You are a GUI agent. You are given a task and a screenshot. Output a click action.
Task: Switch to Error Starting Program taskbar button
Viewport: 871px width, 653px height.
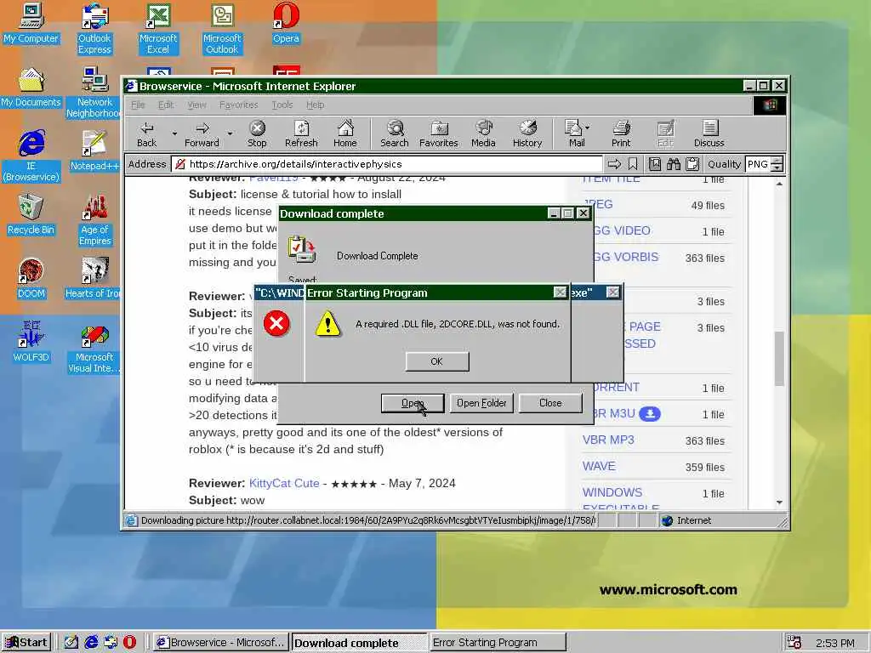pos(498,643)
